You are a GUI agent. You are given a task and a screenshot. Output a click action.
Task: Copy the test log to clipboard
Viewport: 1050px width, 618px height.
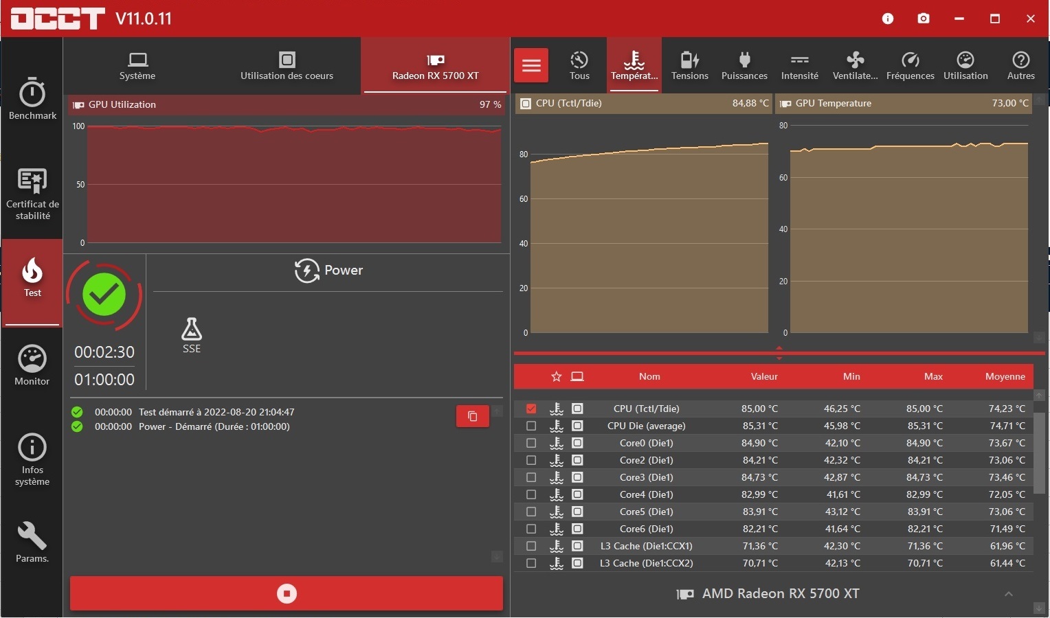[473, 416]
